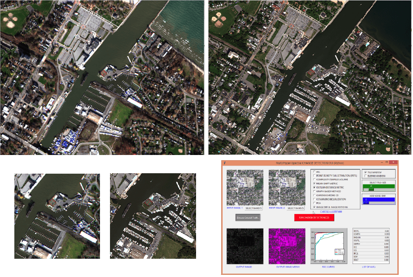Uncheck the Mean-Shift Metric checkbox

[x=315, y=184]
